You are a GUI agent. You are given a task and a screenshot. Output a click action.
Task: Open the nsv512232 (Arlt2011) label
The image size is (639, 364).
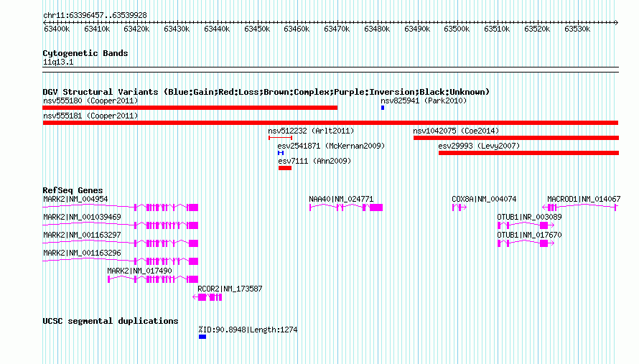click(311, 131)
